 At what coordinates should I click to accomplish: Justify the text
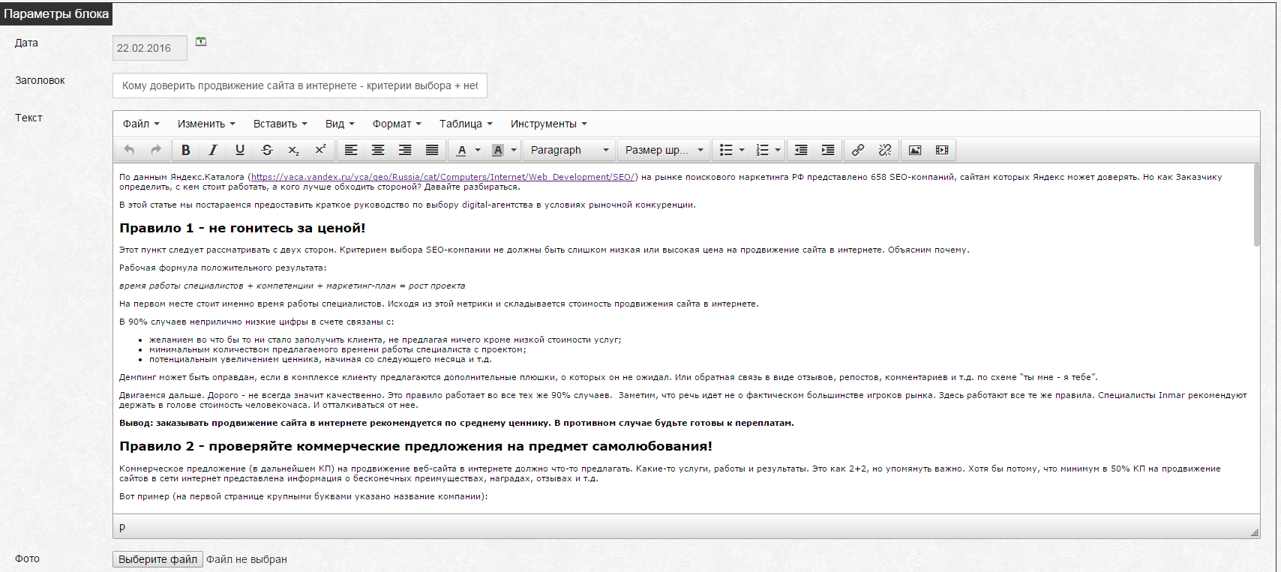click(432, 150)
